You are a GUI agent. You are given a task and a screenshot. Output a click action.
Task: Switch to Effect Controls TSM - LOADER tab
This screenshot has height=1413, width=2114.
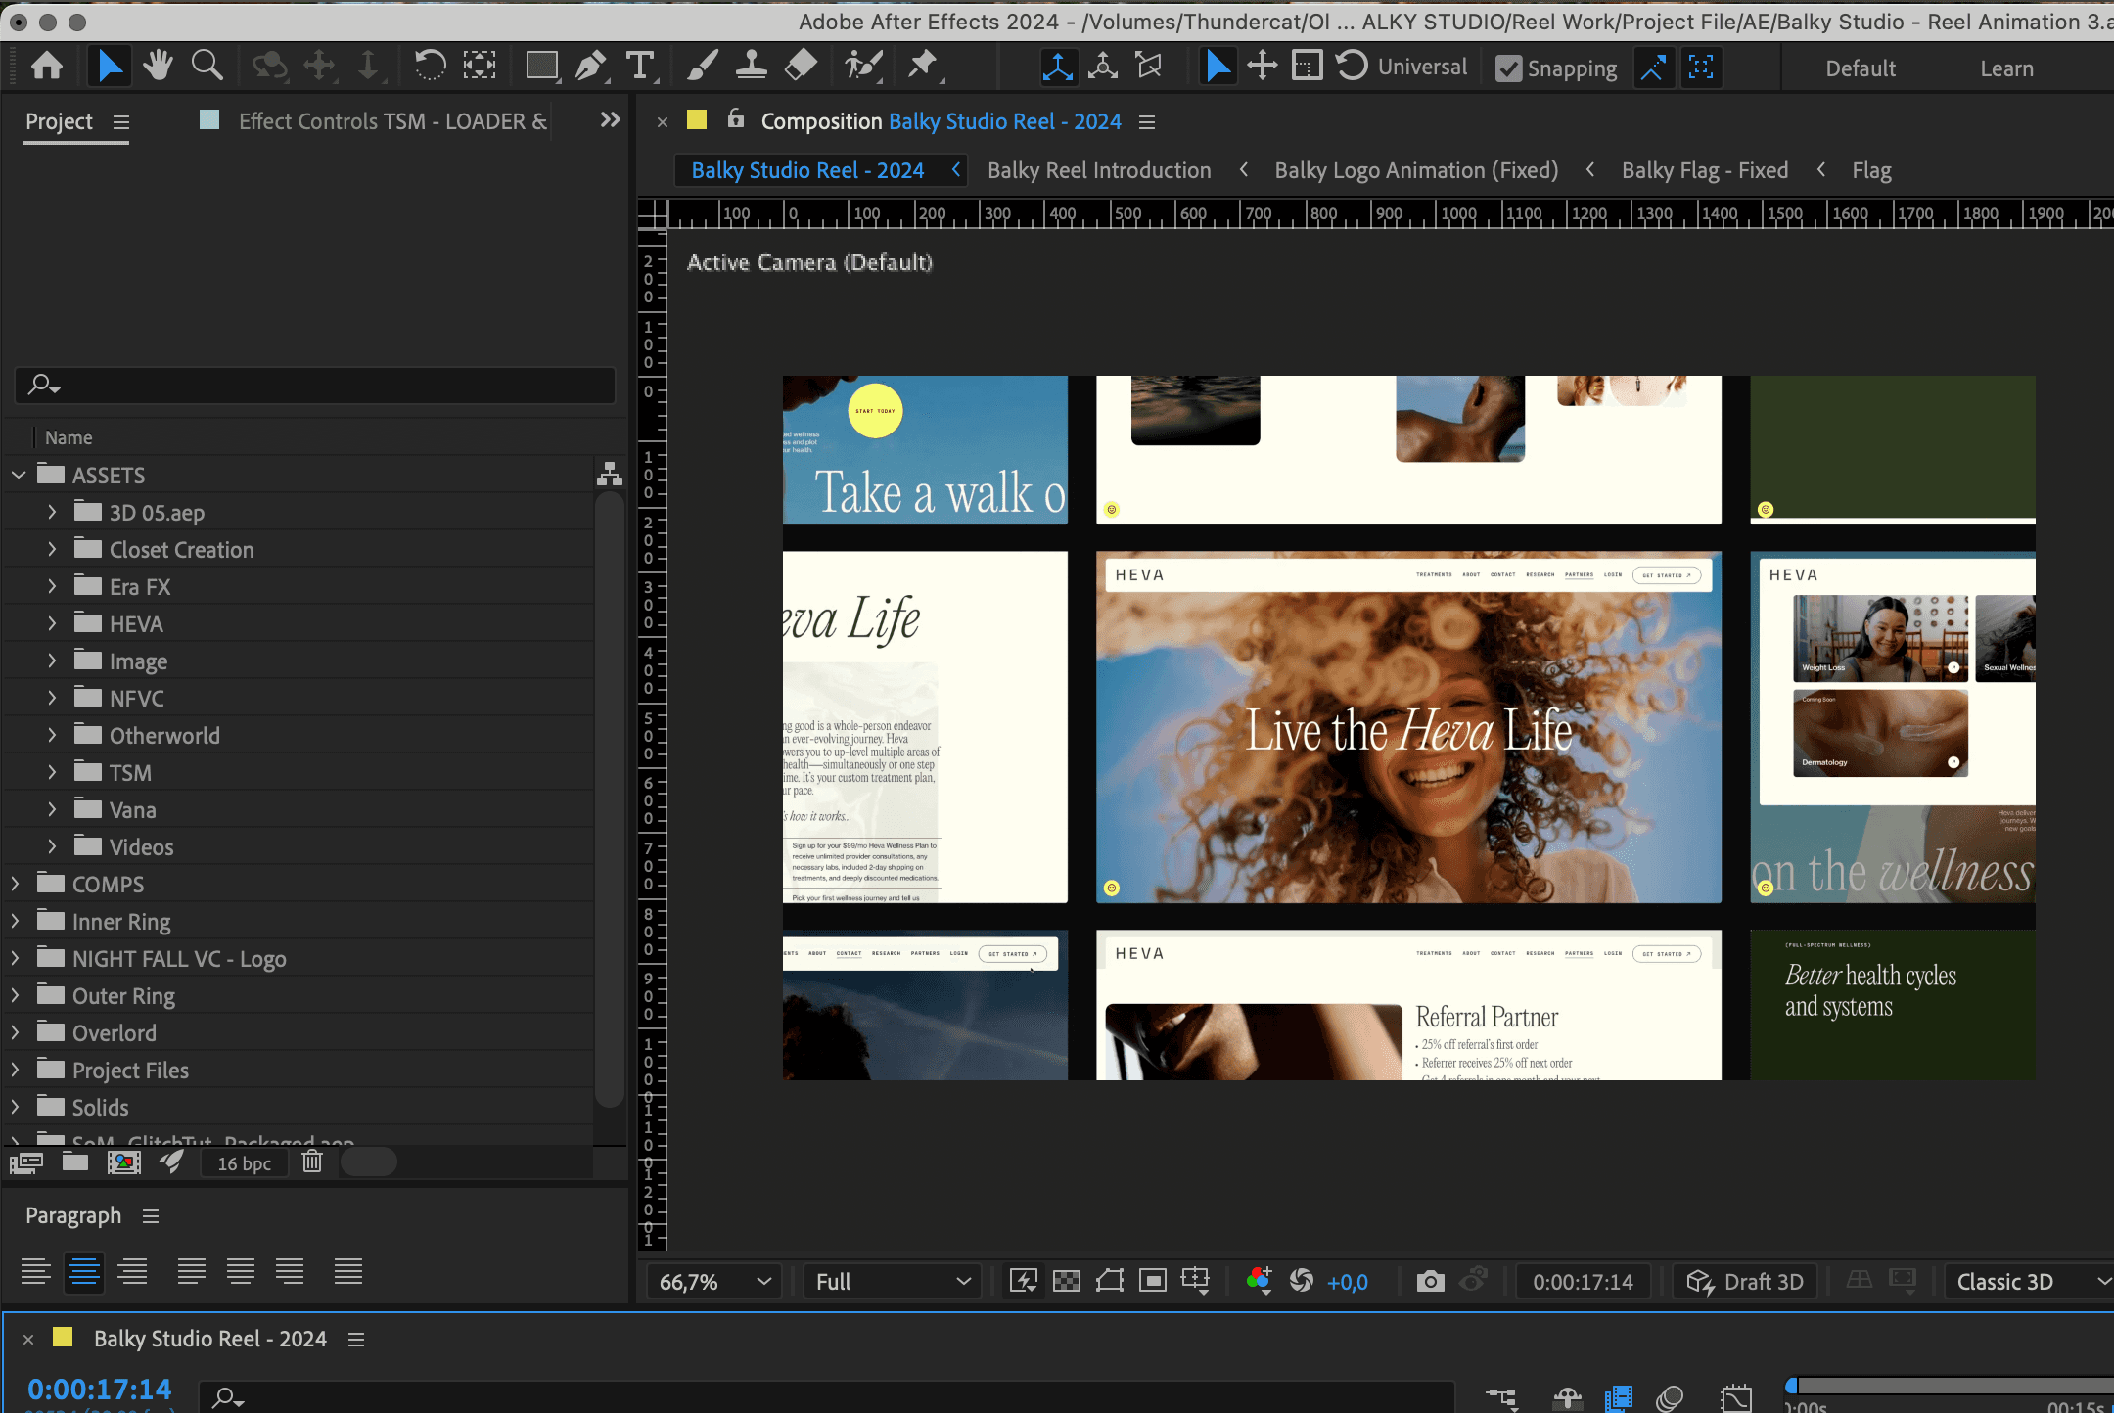392,121
